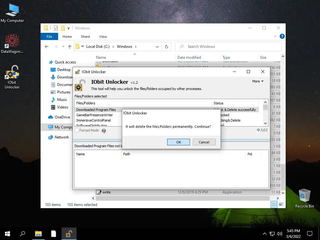
Task: Click the Add link in IObit Unlocker
Action: coord(262,130)
